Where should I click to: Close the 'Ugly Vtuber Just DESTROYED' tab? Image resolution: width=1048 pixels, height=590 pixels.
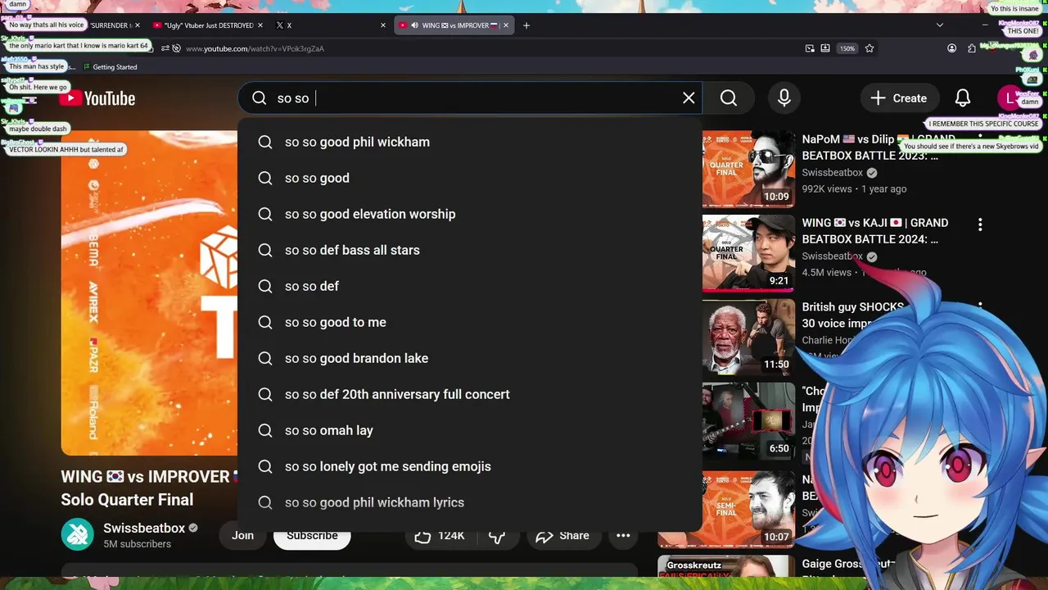tap(260, 25)
